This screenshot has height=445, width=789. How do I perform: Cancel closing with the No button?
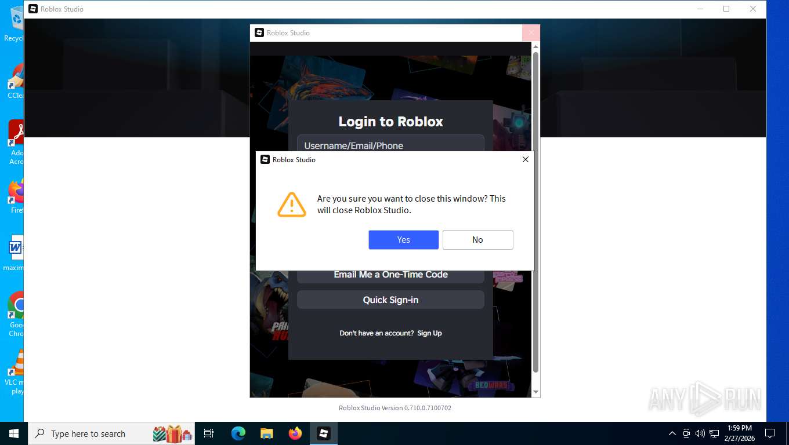[x=477, y=240]
